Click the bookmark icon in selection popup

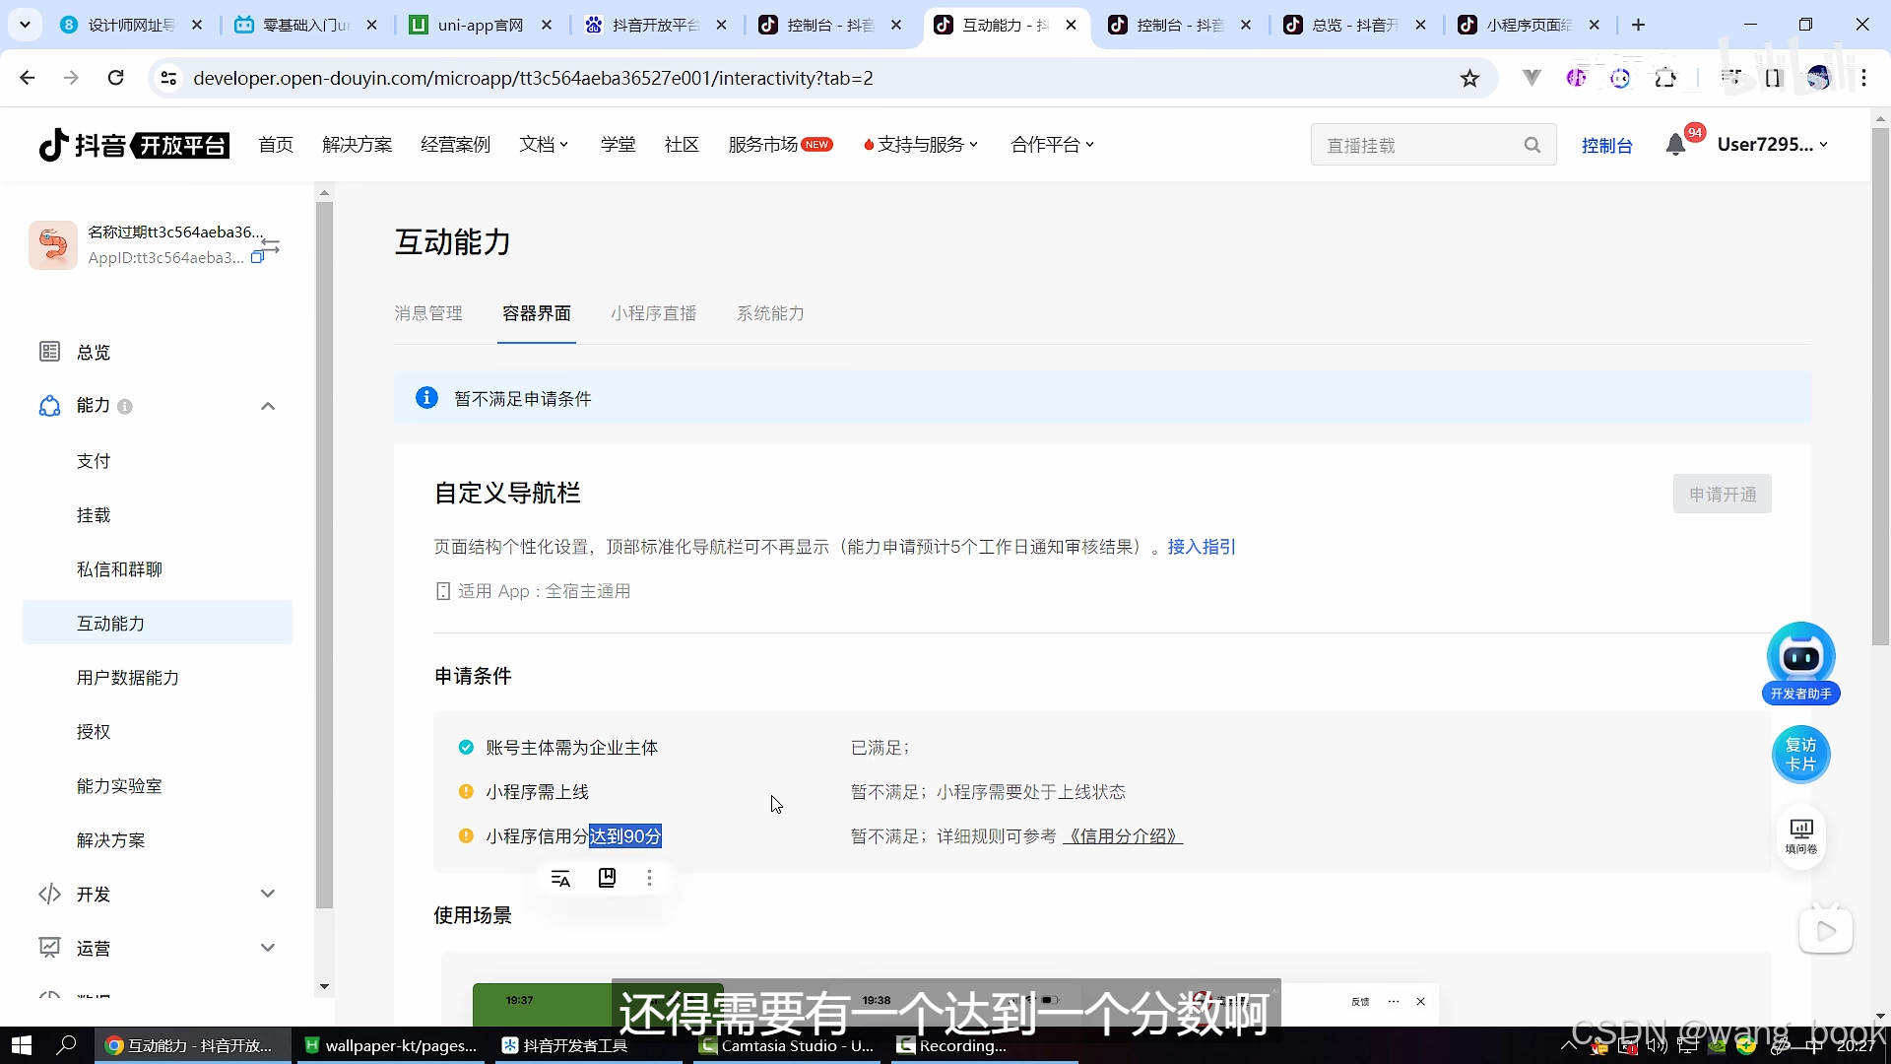tap(607, 878)
